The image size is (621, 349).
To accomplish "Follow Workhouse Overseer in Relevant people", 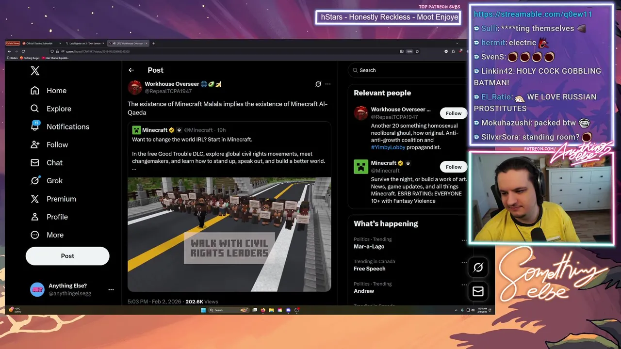I will click(454, 113).
